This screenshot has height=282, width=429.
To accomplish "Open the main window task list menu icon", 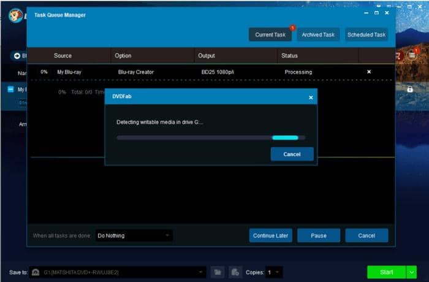I will click(412, 55).
